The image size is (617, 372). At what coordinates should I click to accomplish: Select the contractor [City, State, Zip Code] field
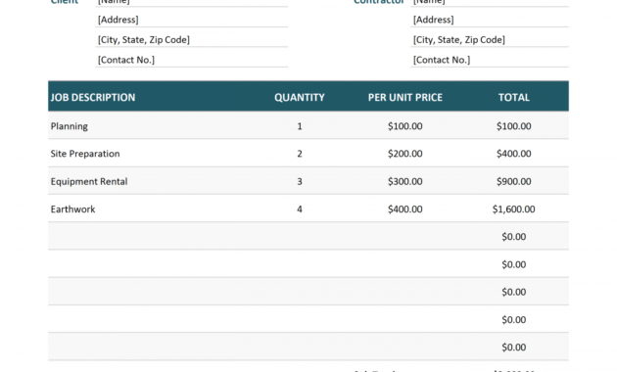490,39
